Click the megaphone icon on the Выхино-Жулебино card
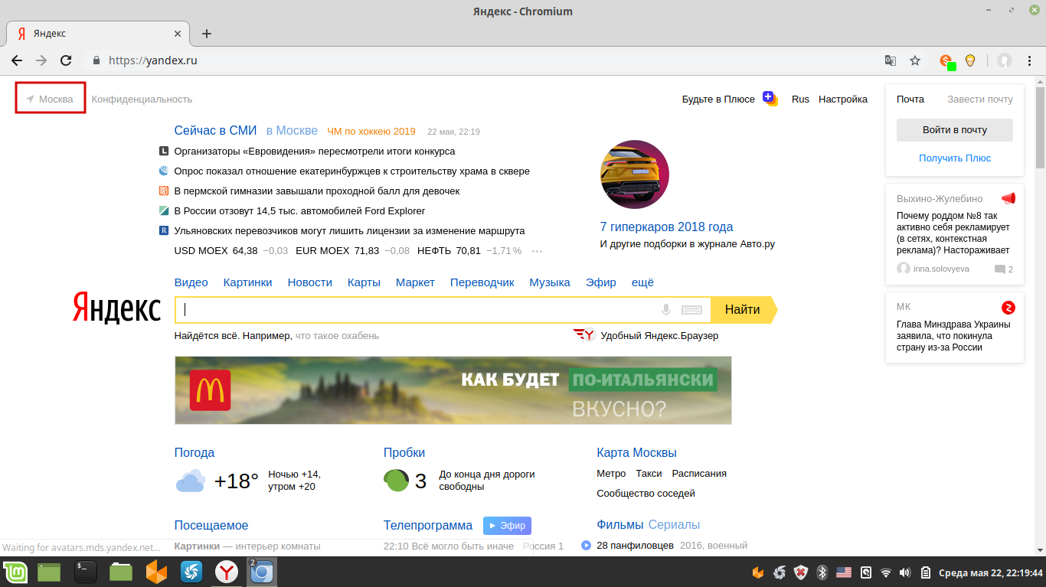Screen dimensions: 1046x587 point(1008,197)
